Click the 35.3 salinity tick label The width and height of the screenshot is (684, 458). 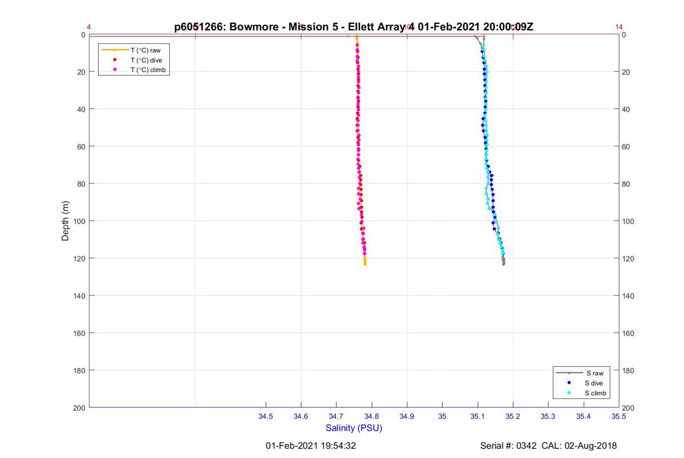[x=548, y=416]
